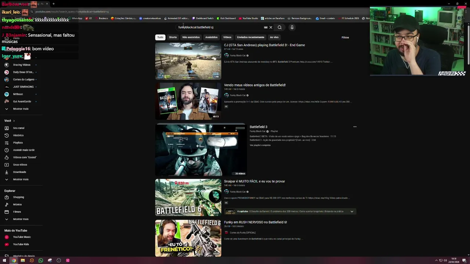Open Cortes do Funky [OFICIAL] channel
Image resolution: width=470 pixels, height=264 pixels.
(242, 232)
